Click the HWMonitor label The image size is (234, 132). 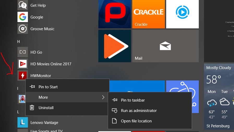click(41, 76)
